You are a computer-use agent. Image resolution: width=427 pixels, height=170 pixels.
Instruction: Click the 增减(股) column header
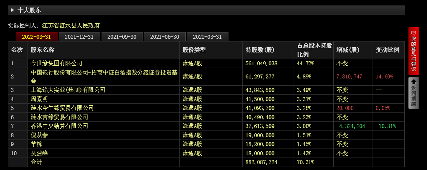click(x=348, y=50)
